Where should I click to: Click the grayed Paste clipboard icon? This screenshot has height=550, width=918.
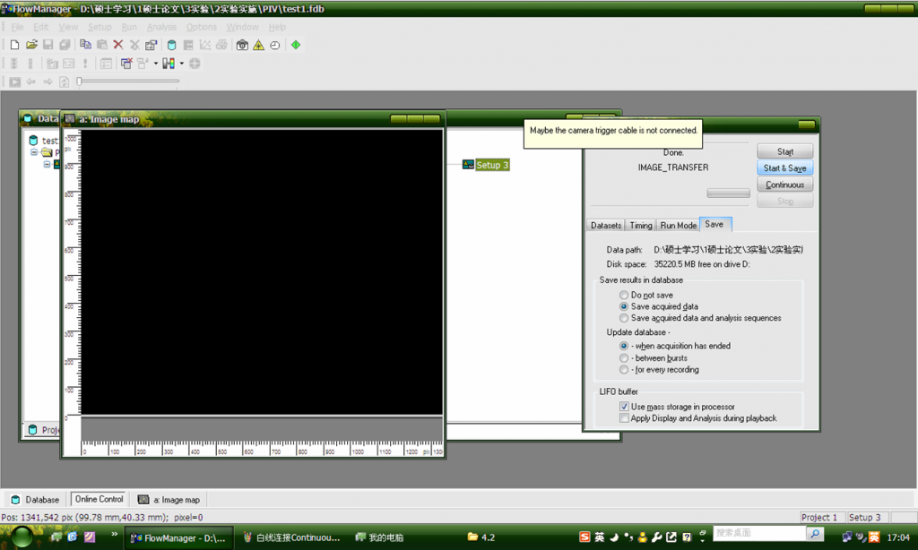(102, 45)
